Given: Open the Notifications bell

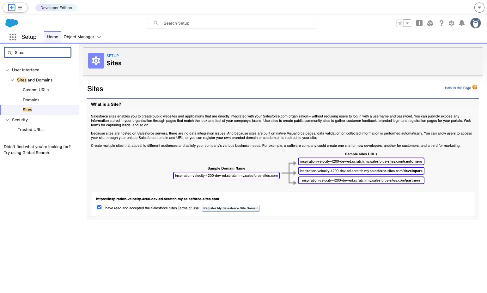Looking at the screenshot, I should (x=462, y=23).
